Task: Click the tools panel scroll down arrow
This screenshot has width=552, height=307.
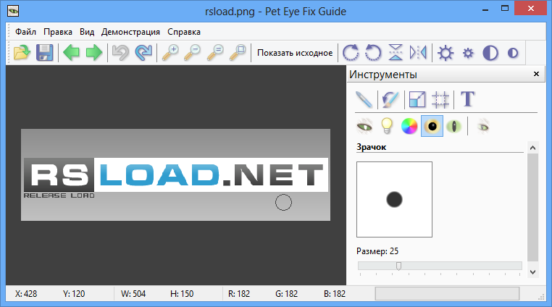Action: pyautogui.click(x=532, y=272)
